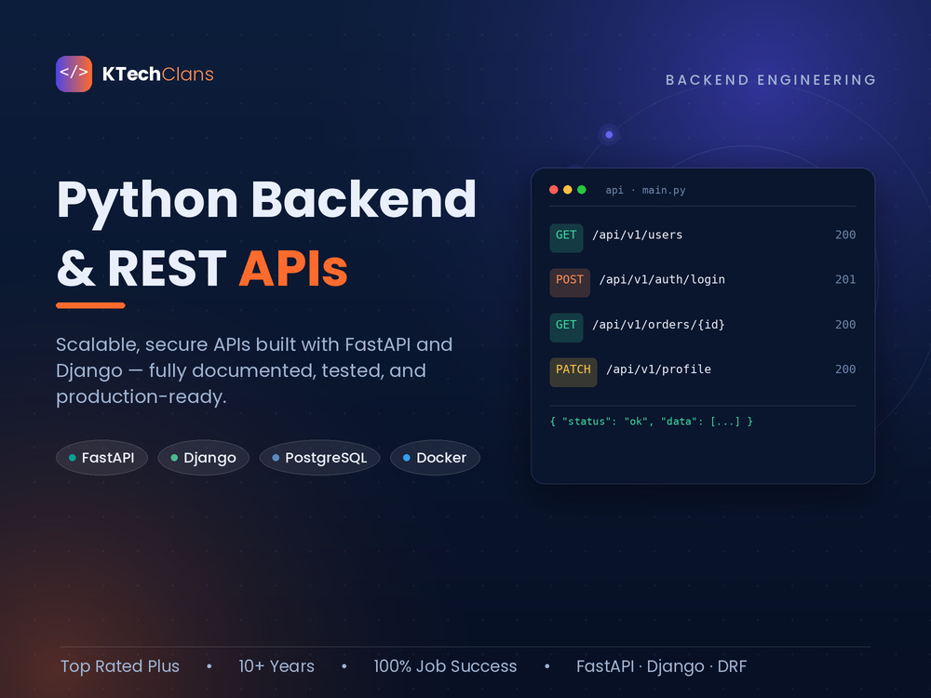Click the yellow window dot in code panel

coord(568,190)
